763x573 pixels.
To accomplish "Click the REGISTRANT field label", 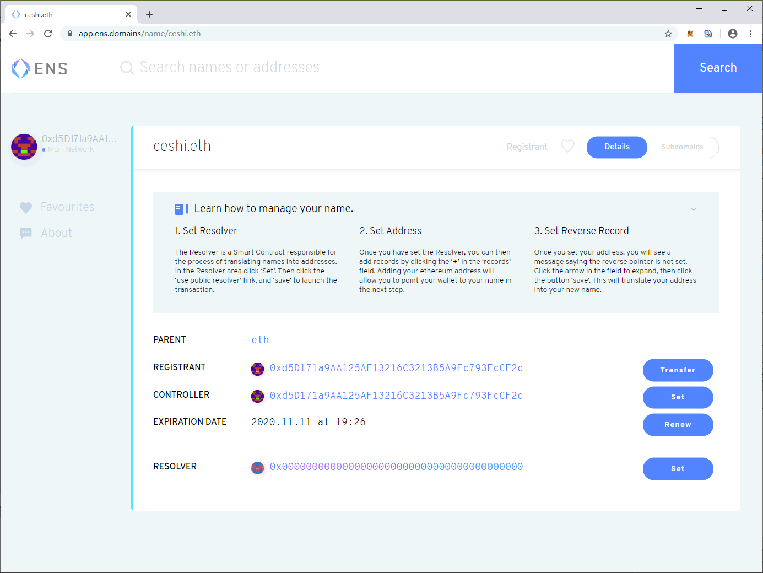I will point(180,367).
